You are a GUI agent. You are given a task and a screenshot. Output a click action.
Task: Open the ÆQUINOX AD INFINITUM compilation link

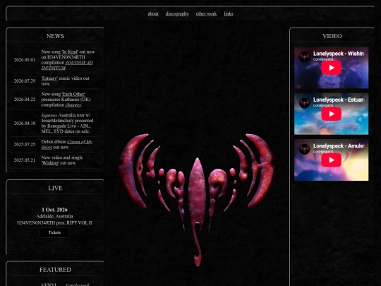point(67,65)
